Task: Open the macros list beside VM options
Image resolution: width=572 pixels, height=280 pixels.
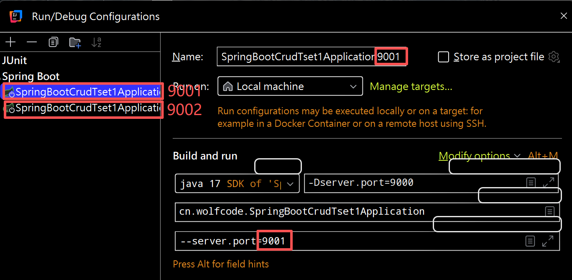Action: pos(531,182)
